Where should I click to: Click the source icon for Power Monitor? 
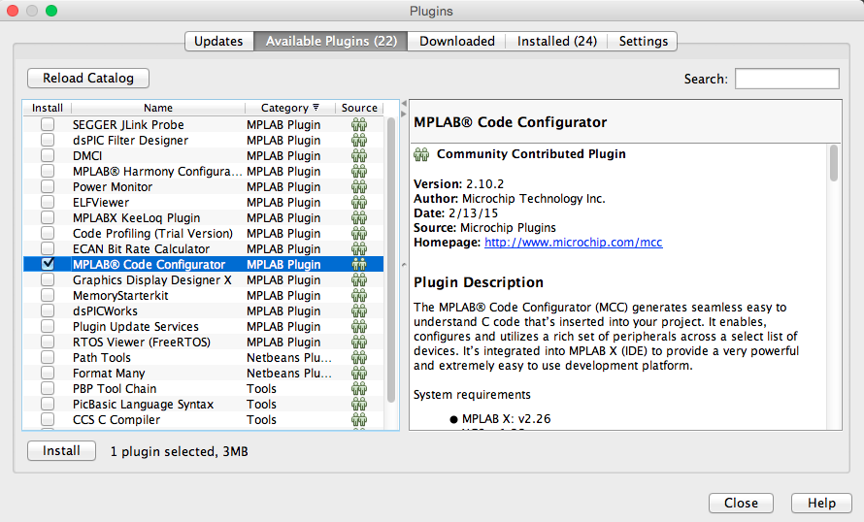tap(359, 187)
